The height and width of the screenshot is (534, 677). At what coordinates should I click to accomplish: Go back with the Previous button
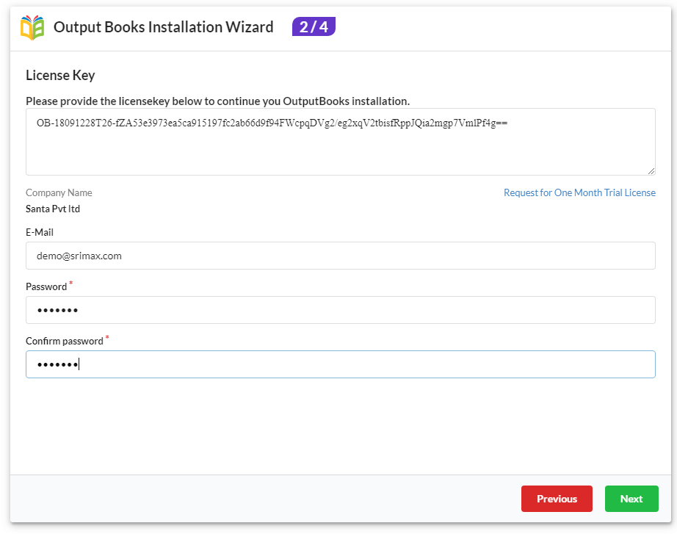click(557, 499)
